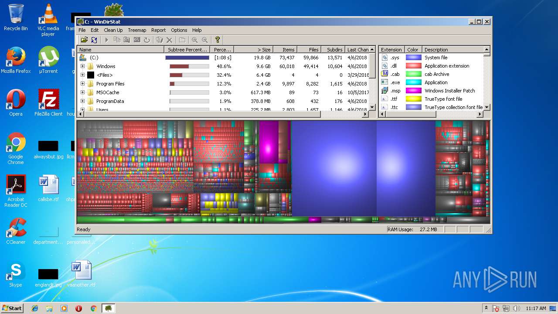Image resolution: width=558 pixels, height=314 pixels.
Task: Open the Options menu
Action: pyautogui.click(x=179, y=30)
